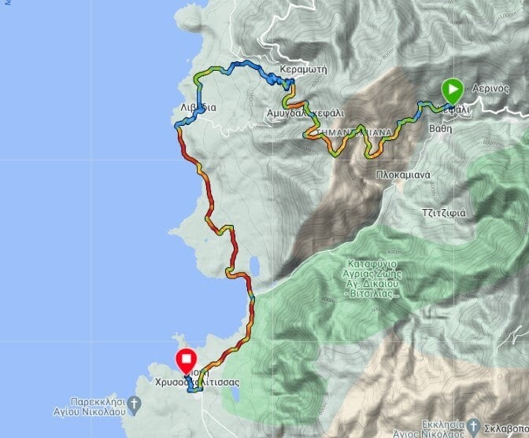The height and width of the screenshot is (438, 529).
Task: Click the green route start marker
Action: click(452, 90)
